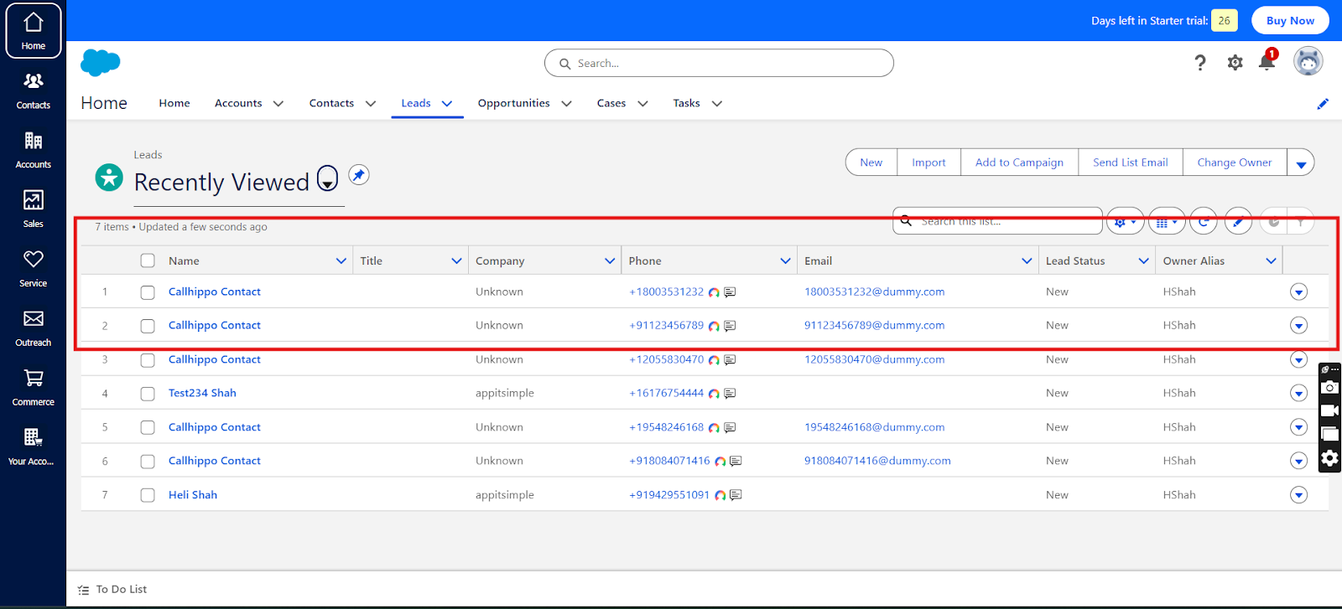Click Send List Email
This screenshot has width=1342, height=609.
[x=1131, y=163]
